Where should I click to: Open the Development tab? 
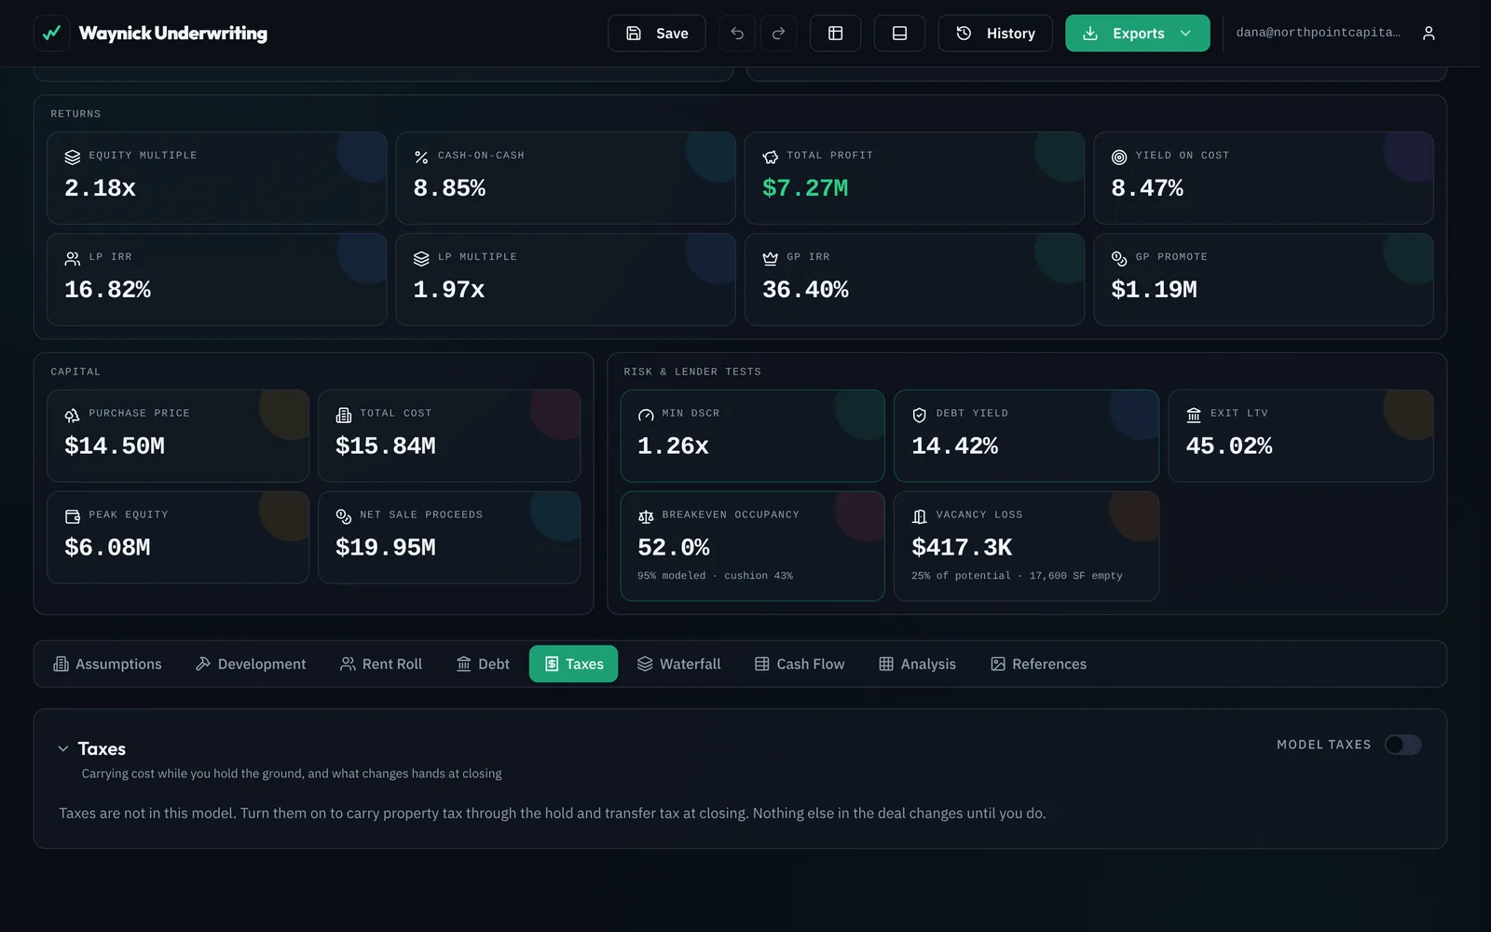(251, 664)
